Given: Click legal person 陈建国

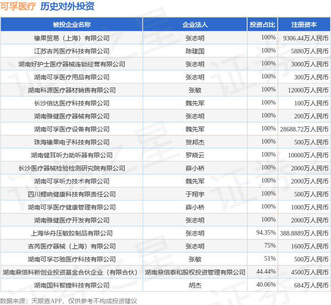Looking at the screenshot, I should (x=195, y=51).
